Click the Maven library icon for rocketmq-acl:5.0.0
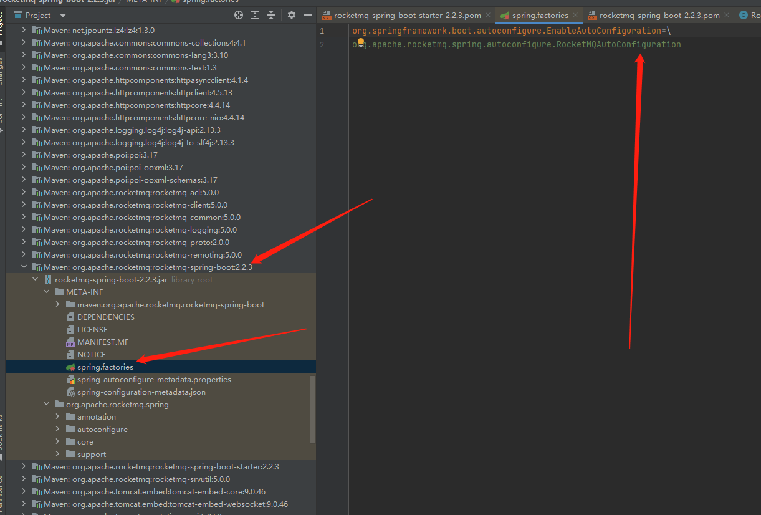The width and height of the screenshot is (761, 515). tap(37, 192)
